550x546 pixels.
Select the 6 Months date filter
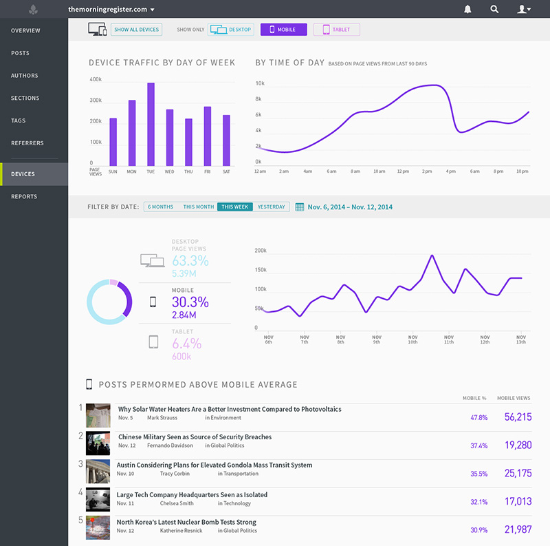(x=160, y=207)
